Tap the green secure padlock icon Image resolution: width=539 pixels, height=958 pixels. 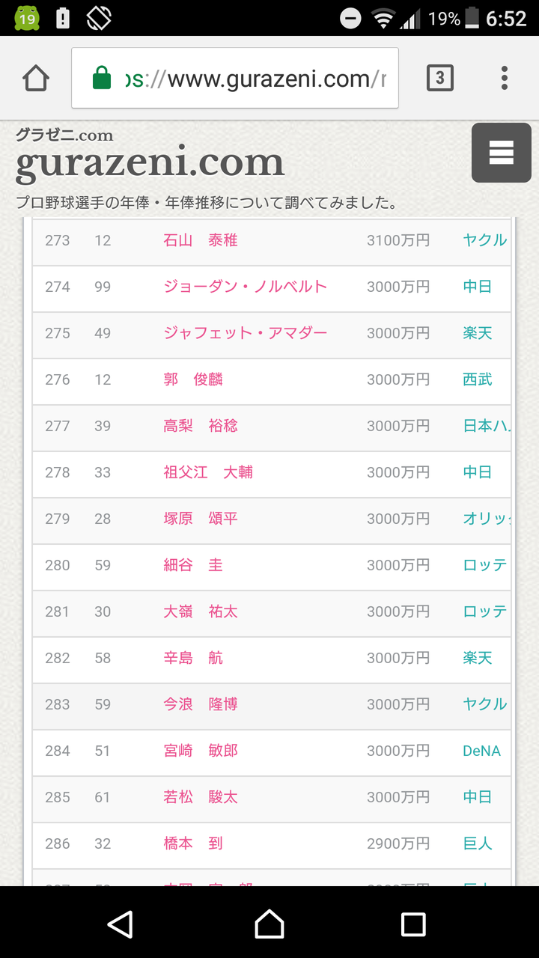click(102, 78)
